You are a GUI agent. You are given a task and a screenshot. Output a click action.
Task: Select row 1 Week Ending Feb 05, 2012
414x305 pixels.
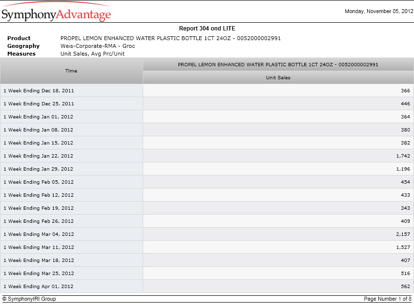pos(207,182)
